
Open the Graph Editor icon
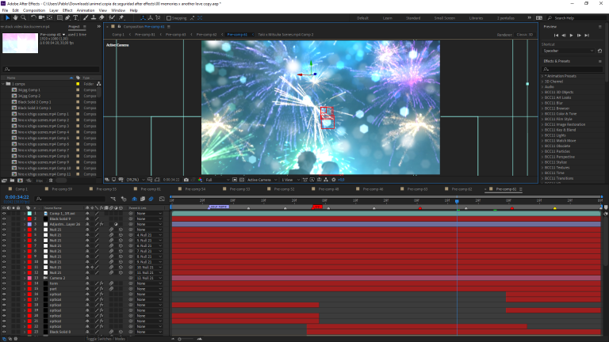pyautogui.click(x=162, y=199)
